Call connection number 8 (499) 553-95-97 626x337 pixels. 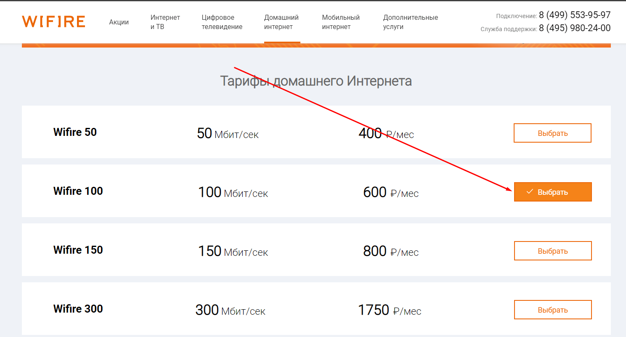(575, 15)
